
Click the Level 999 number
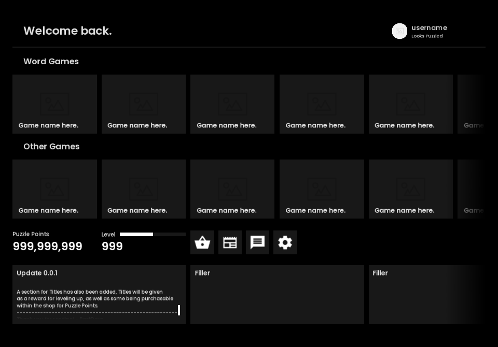coord(112,246)
